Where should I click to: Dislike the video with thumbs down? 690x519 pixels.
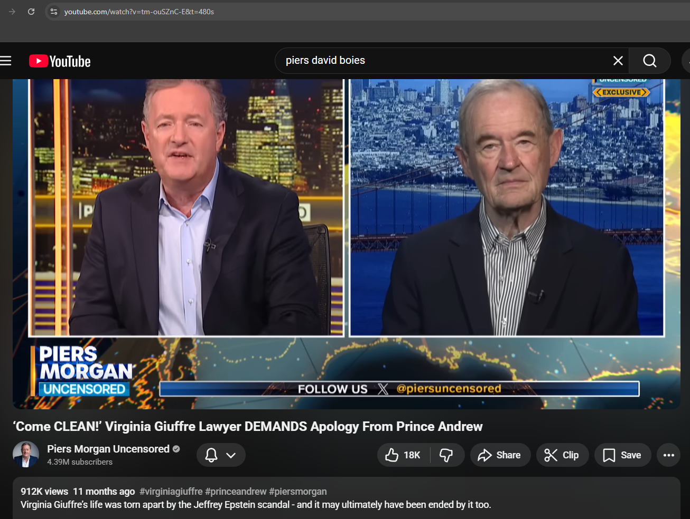coord(446,455)
